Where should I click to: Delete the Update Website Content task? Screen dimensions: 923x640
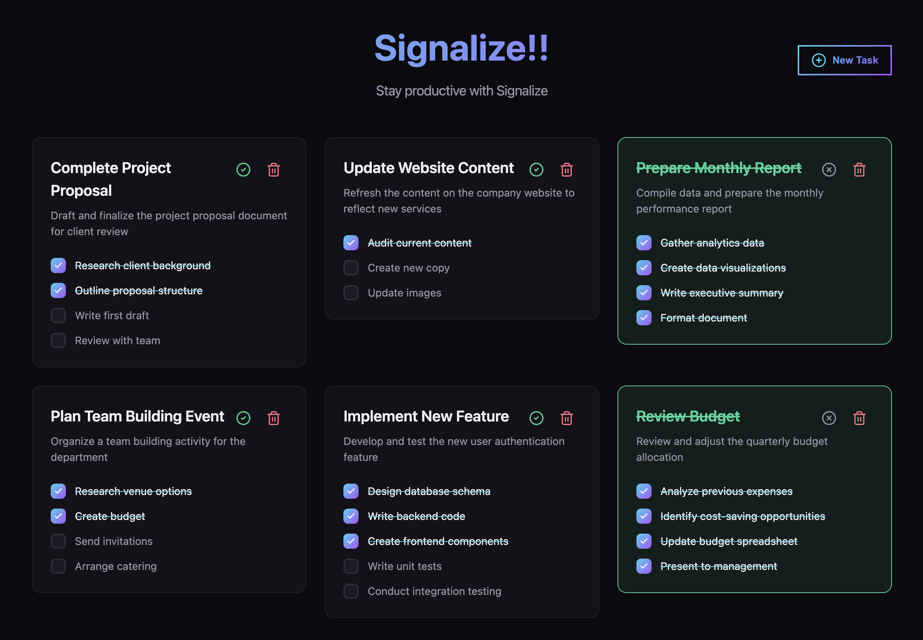(566, 170)
